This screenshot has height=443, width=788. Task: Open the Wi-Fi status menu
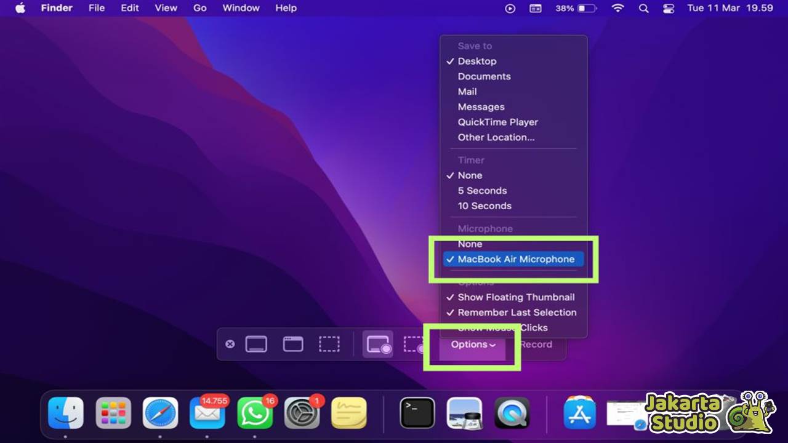[x=617, y=8]
